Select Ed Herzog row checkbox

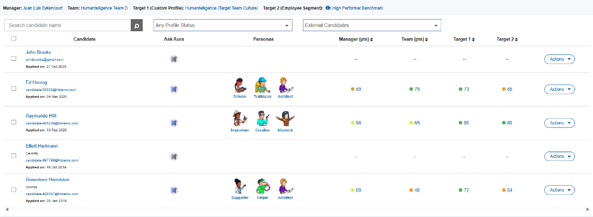14,89
